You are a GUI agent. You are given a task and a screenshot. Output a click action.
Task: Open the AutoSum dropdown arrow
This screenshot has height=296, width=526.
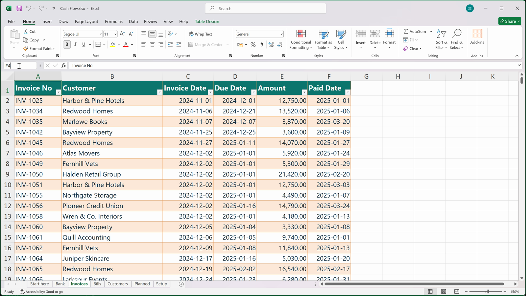(431, 32)
